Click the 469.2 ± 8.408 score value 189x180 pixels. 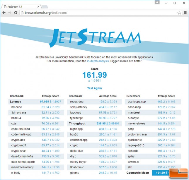[x=166, y=102]
